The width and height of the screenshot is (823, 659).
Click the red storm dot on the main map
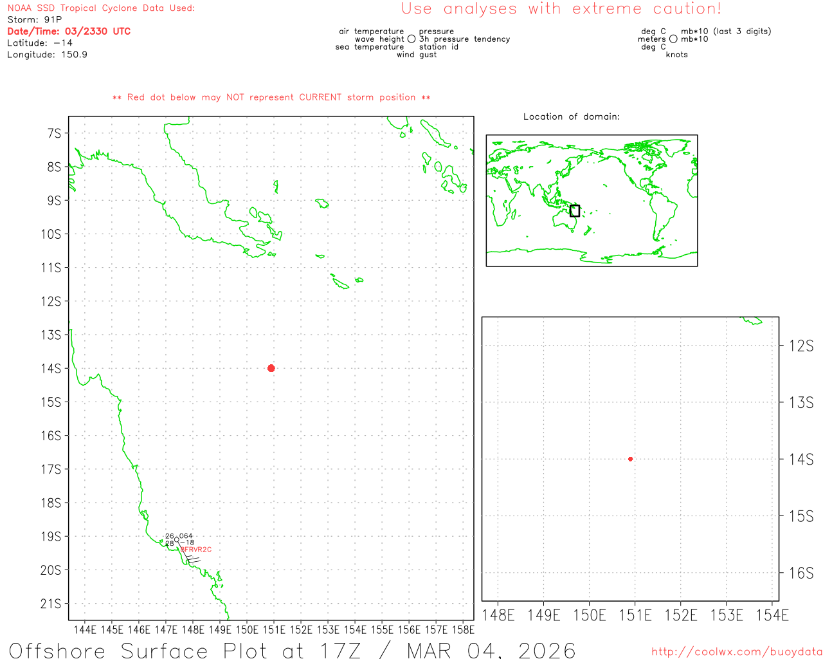point(271,368)
